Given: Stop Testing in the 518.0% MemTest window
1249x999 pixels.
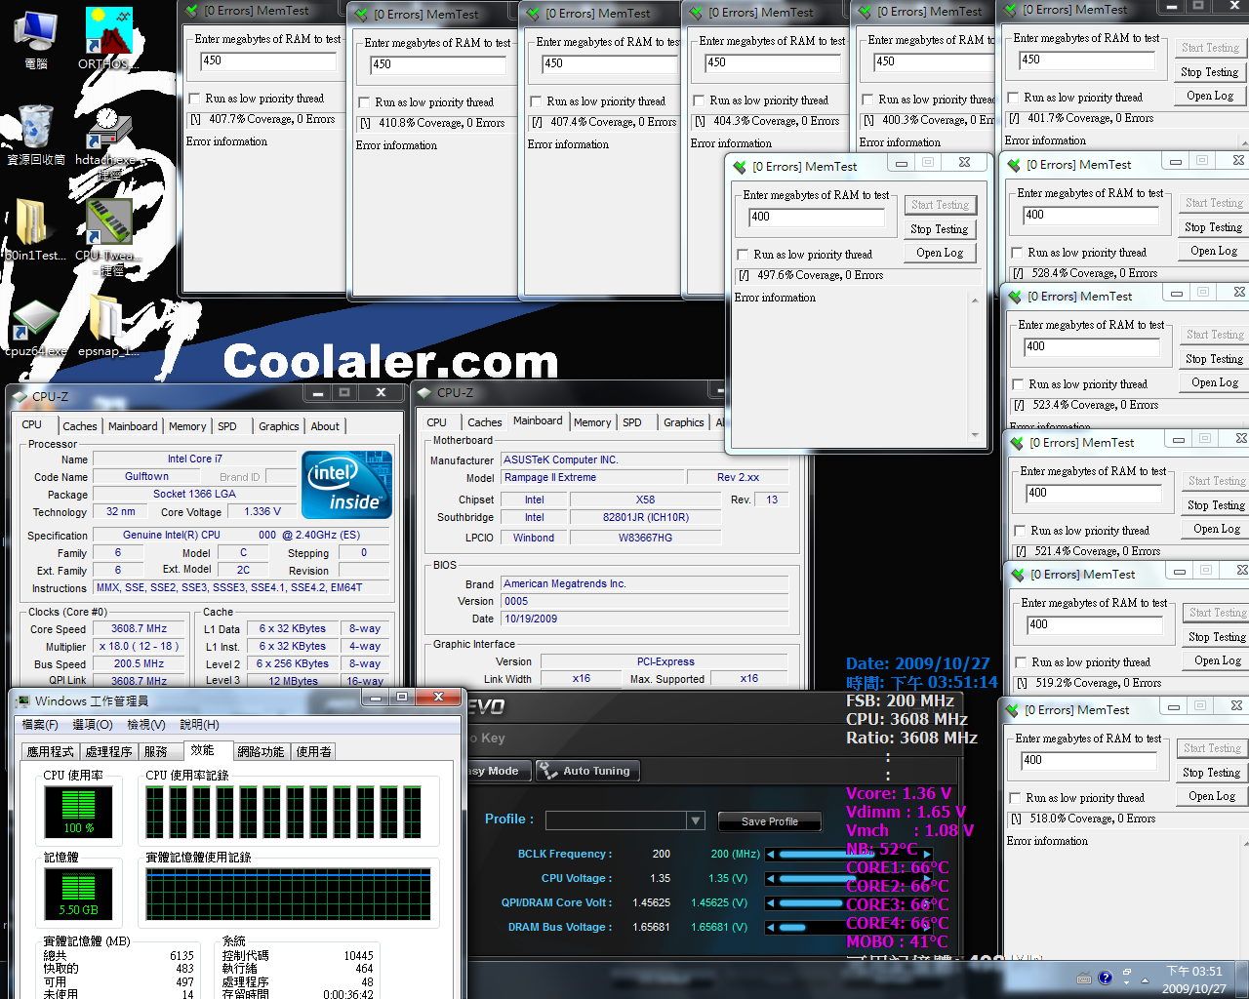Looking at the screenshot, I should 1212,773.
